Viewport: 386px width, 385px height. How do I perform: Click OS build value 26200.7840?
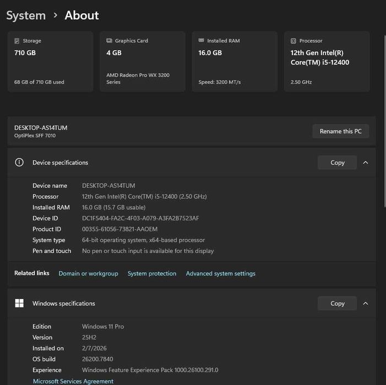click(x=97, y=359)
